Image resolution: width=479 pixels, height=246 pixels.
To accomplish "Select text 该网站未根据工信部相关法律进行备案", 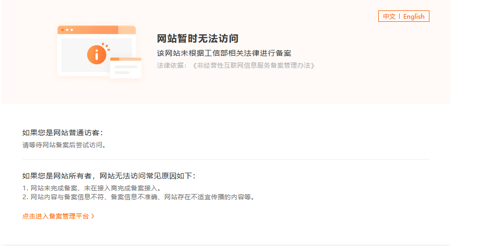I will coord(224,53).
